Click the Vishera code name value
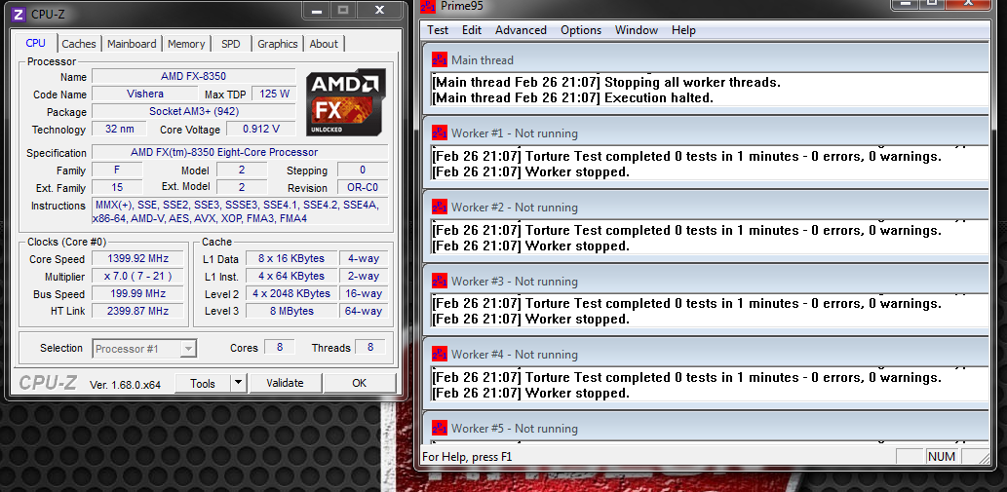 point(145,94)
